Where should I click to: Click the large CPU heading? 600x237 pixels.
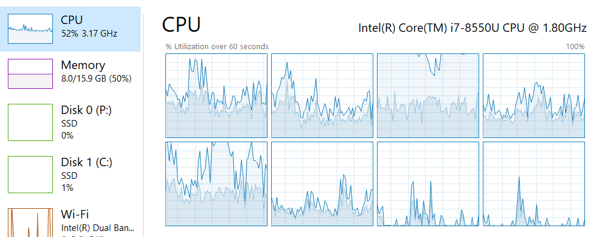182,25
